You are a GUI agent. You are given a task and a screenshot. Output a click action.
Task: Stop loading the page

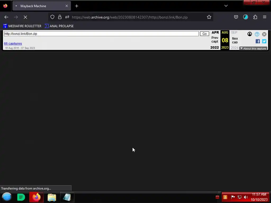click(x=25, y=17)
